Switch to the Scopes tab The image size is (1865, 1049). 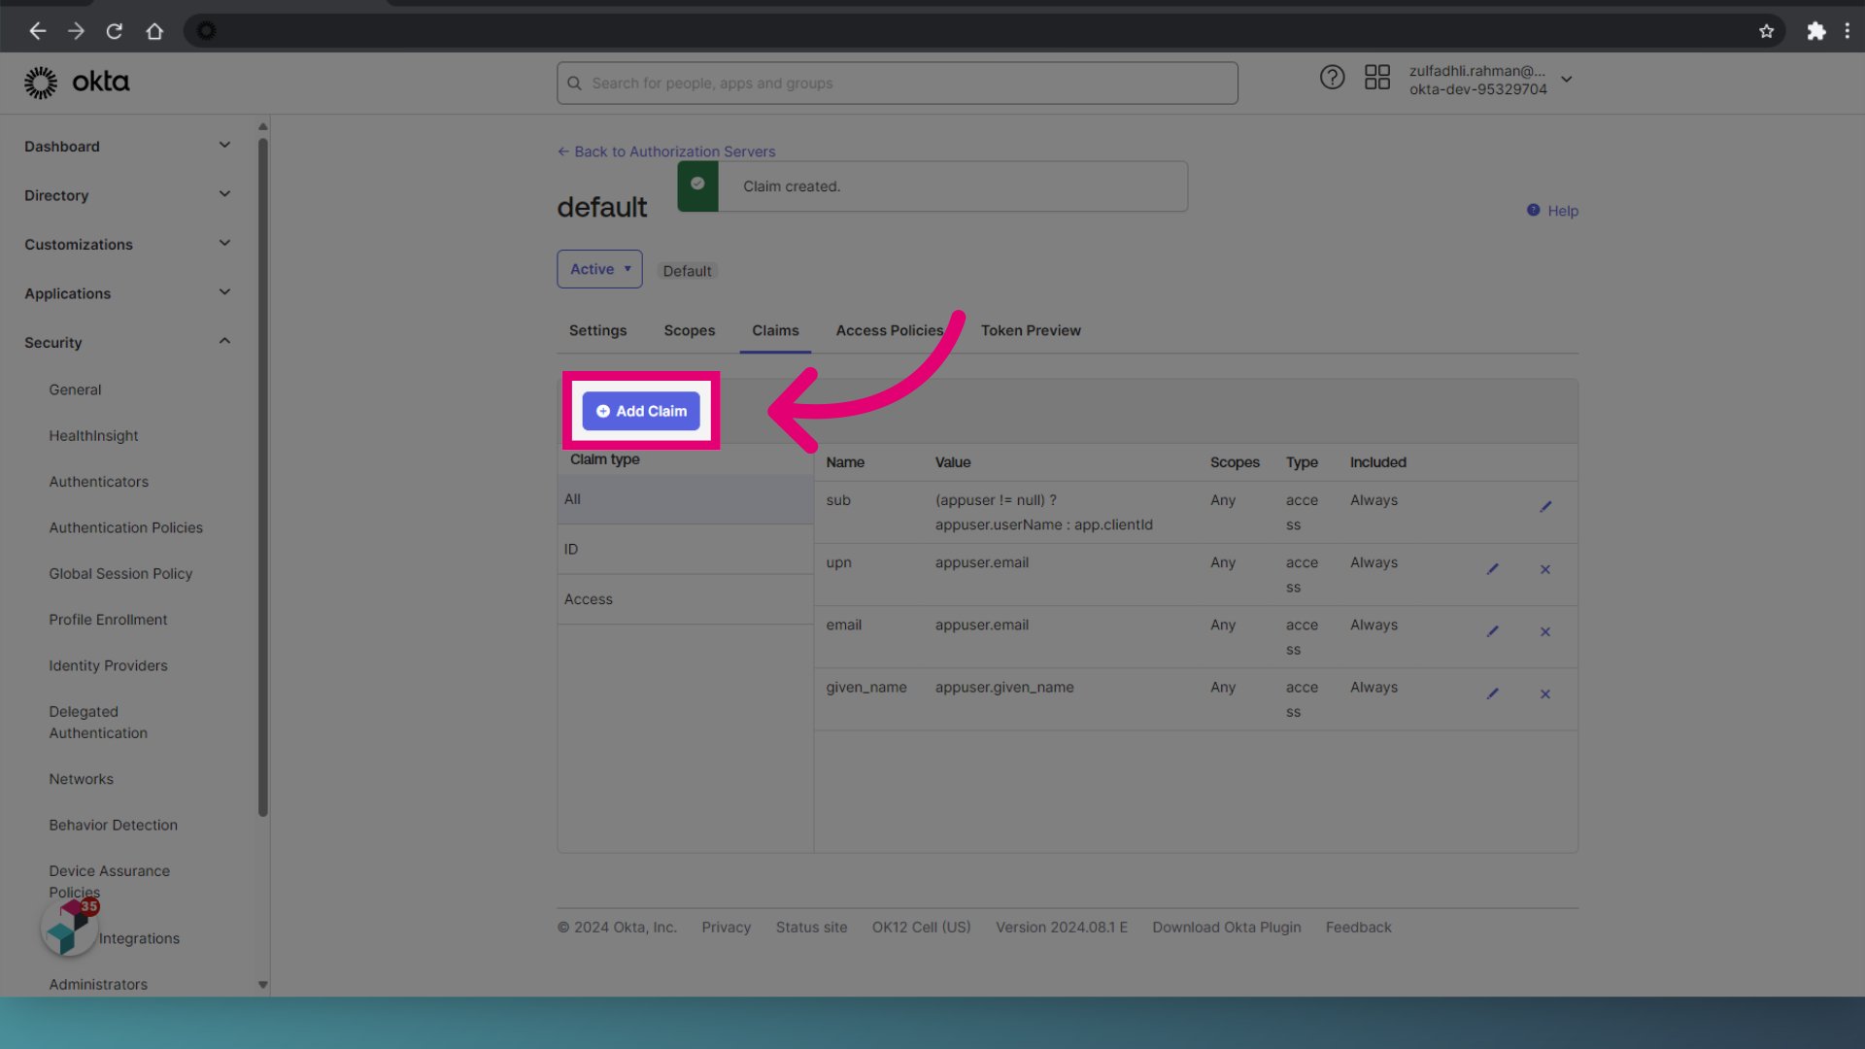689,330
